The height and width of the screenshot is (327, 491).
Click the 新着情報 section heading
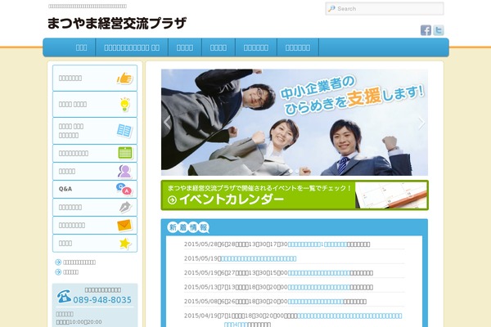[x=188, y=227]
